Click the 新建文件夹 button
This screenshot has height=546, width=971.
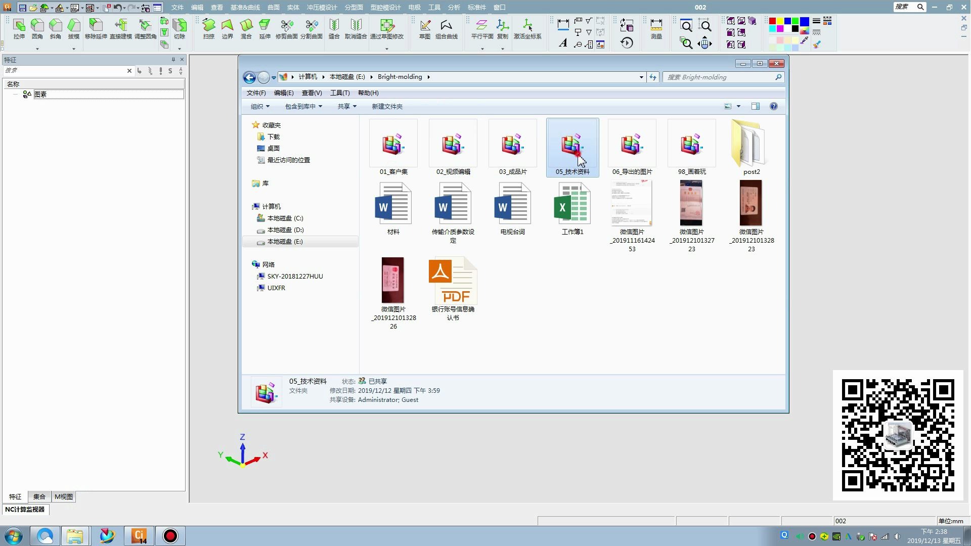pyautogui.click(x=387, y=106)
